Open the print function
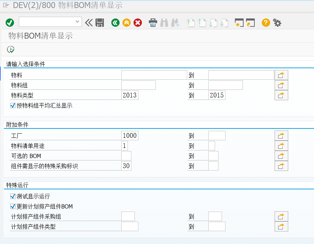314x244 pixels. [x=153, y=23]
